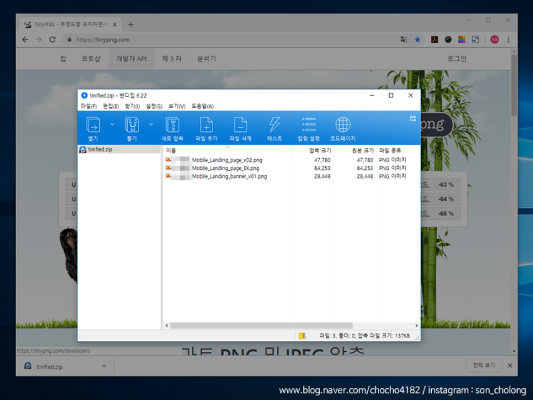Open the Edit (편집) menu
The height and width of the screenshot is (400, 533).
[x=111, y=106]
